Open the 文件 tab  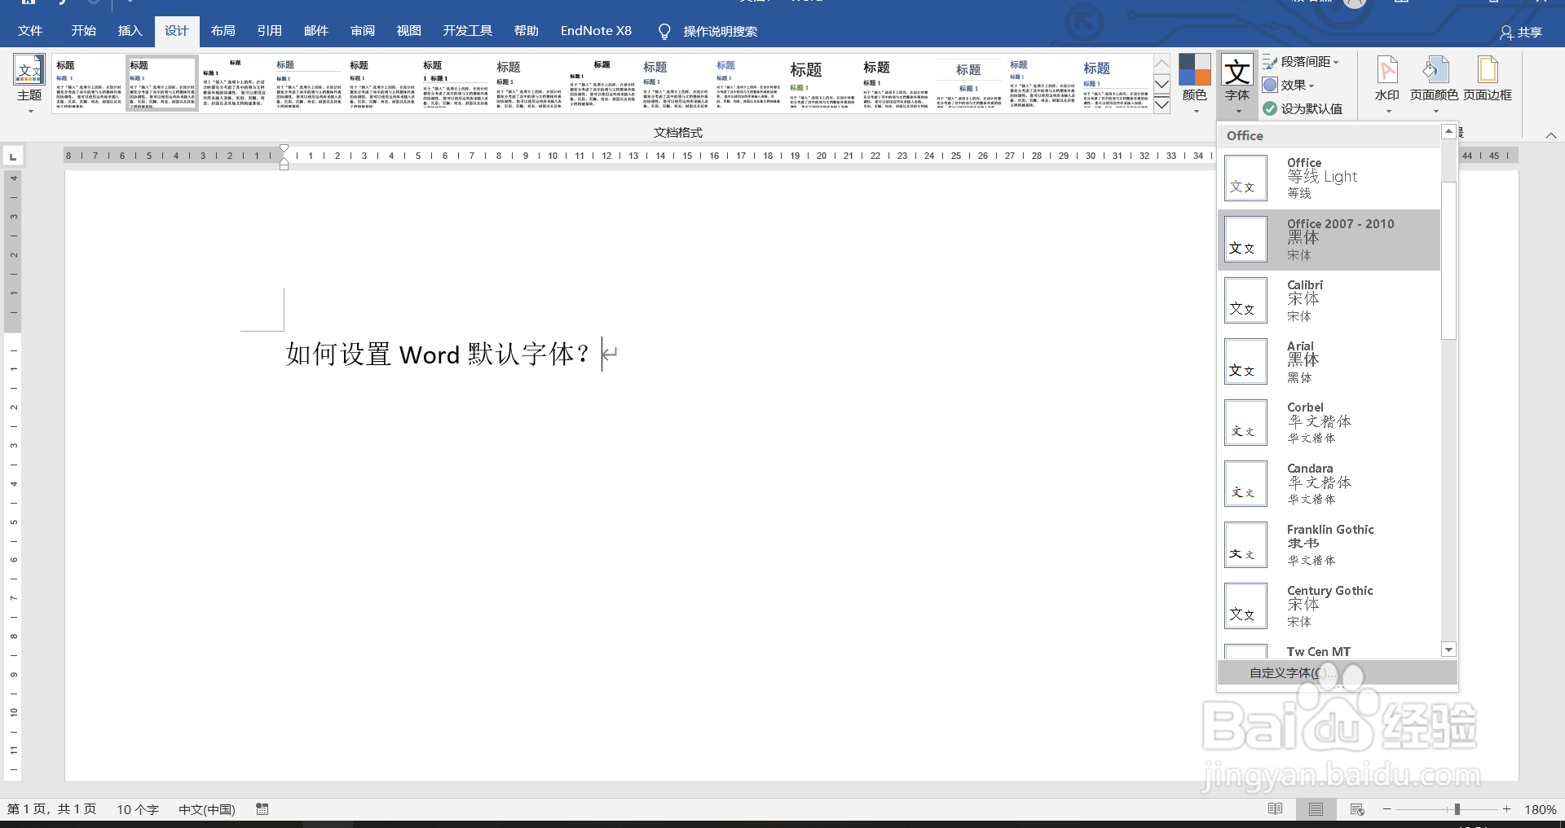click(30, 31)
